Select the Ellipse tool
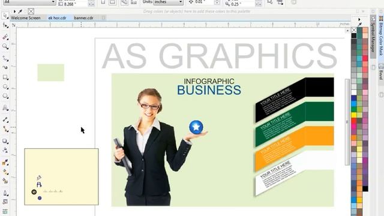 [x=5, y=86]
